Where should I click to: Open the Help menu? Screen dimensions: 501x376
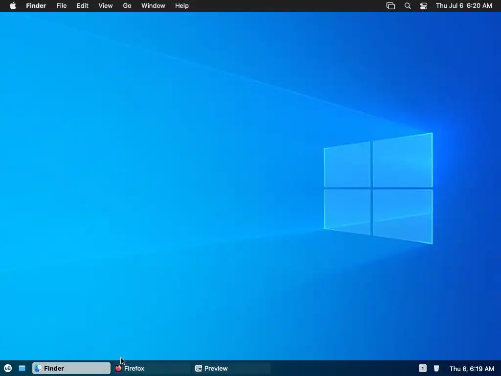point(182,6)
